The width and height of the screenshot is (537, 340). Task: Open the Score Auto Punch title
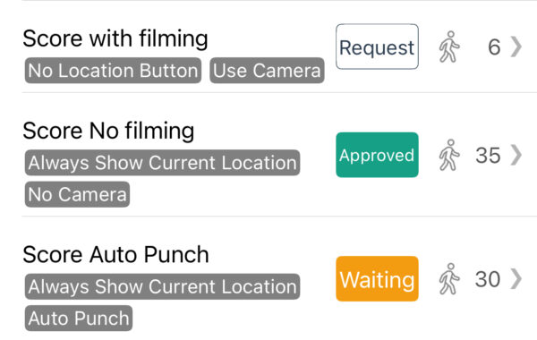click(115, 255)
